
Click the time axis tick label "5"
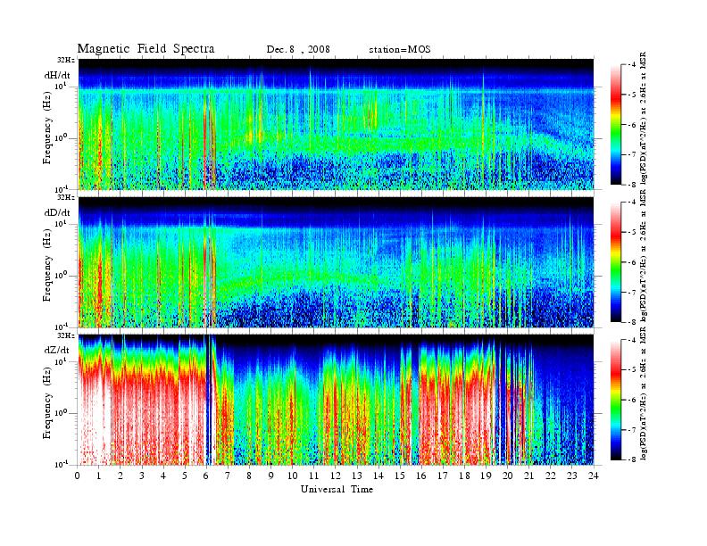coord(185,476)
